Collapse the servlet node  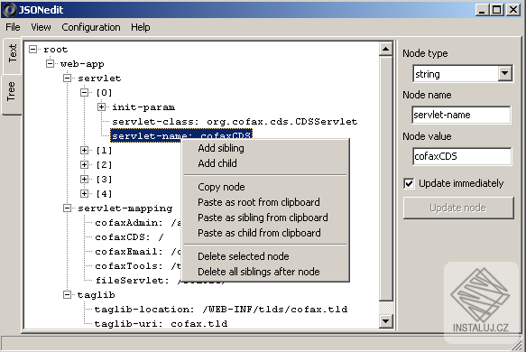tap(67, 79)
